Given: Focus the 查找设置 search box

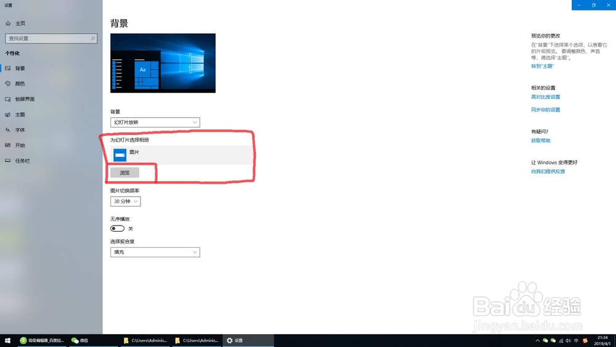Looking at the screenshot, I should click(51, 38).
